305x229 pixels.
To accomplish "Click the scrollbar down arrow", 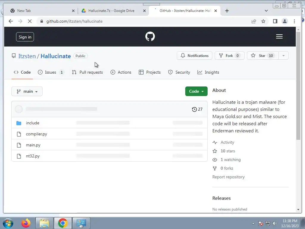I will click(x=298, y=210).
